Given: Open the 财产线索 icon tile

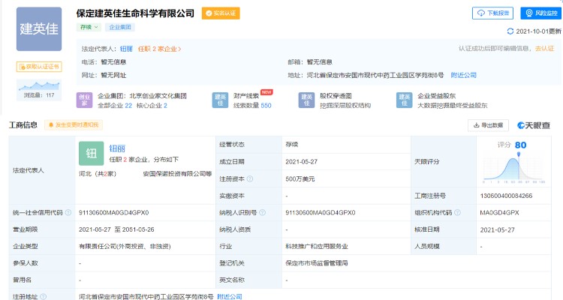Looking at the screenshot, I should pos(221,100).
